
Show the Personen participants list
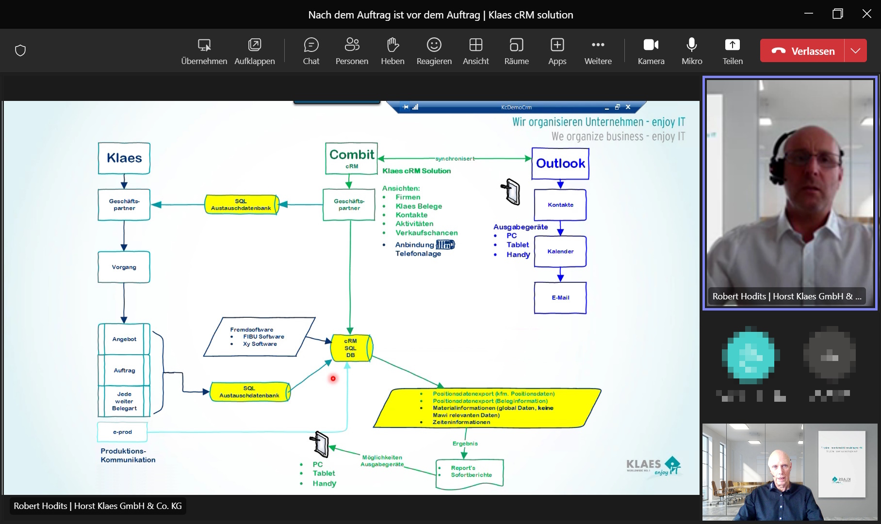[352, 51]
